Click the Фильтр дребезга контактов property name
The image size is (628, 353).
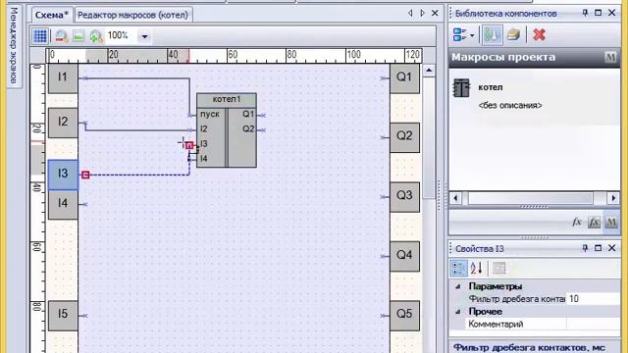tap(517, 298)
